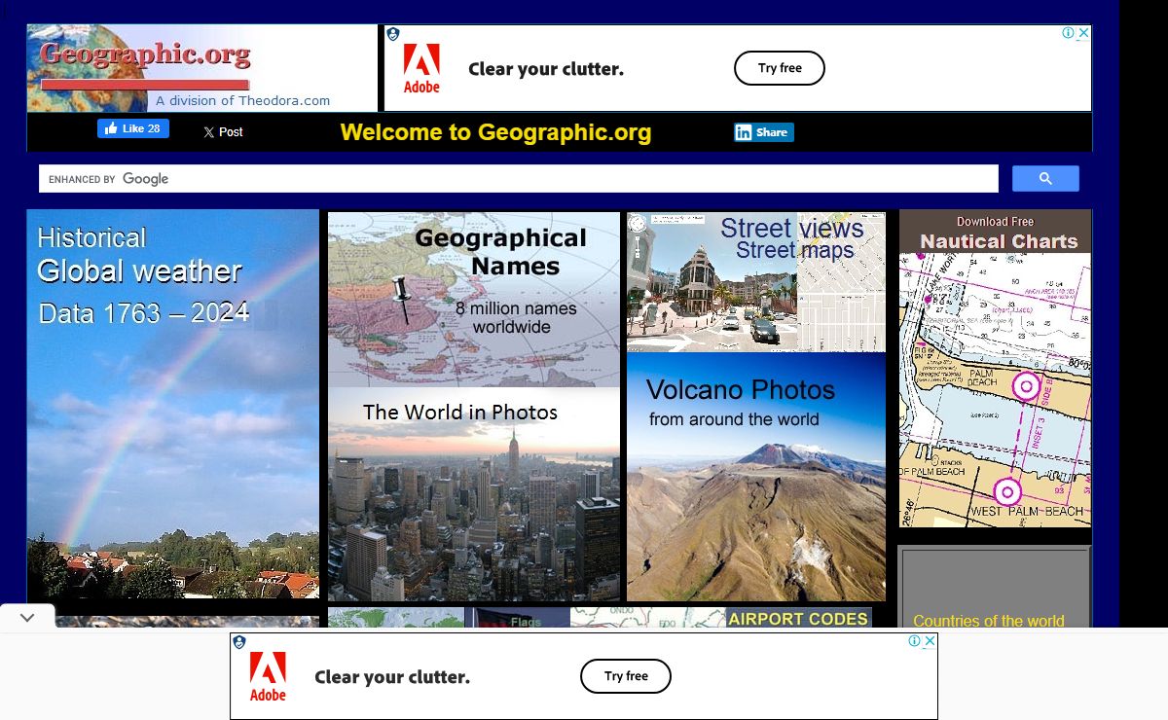Open ad info icon on bottom ad
This screenshot has width=1168, height=720.
[x=915, y=640]
